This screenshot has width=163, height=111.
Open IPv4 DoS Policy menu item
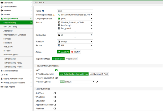click(x=10, y=27)
